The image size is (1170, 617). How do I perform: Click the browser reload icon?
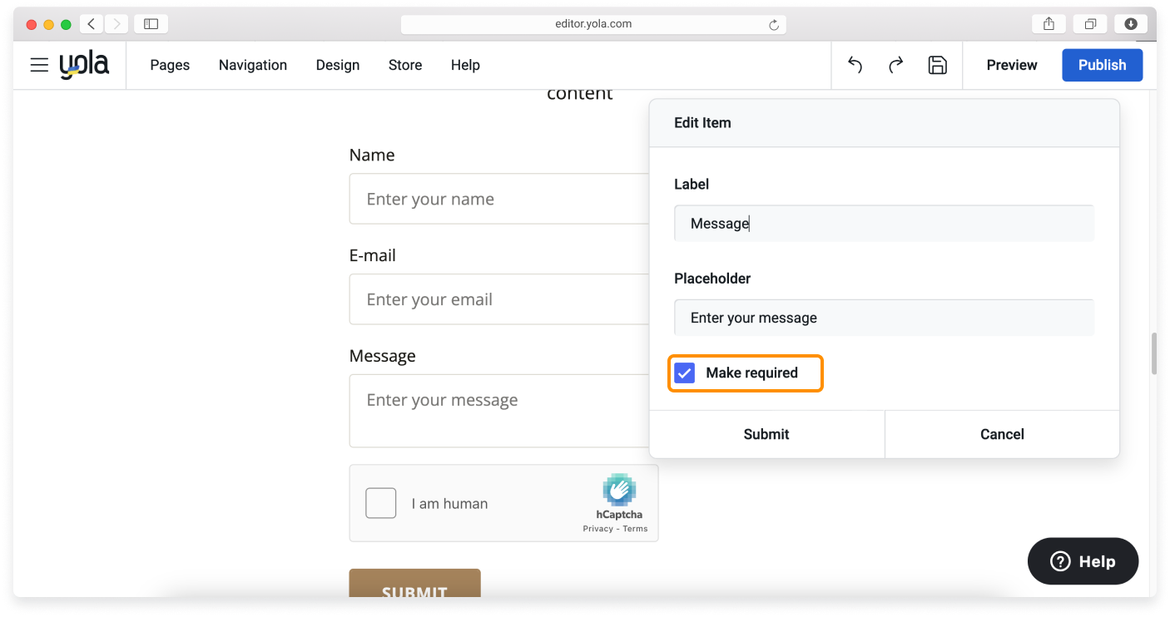point(773,25)
